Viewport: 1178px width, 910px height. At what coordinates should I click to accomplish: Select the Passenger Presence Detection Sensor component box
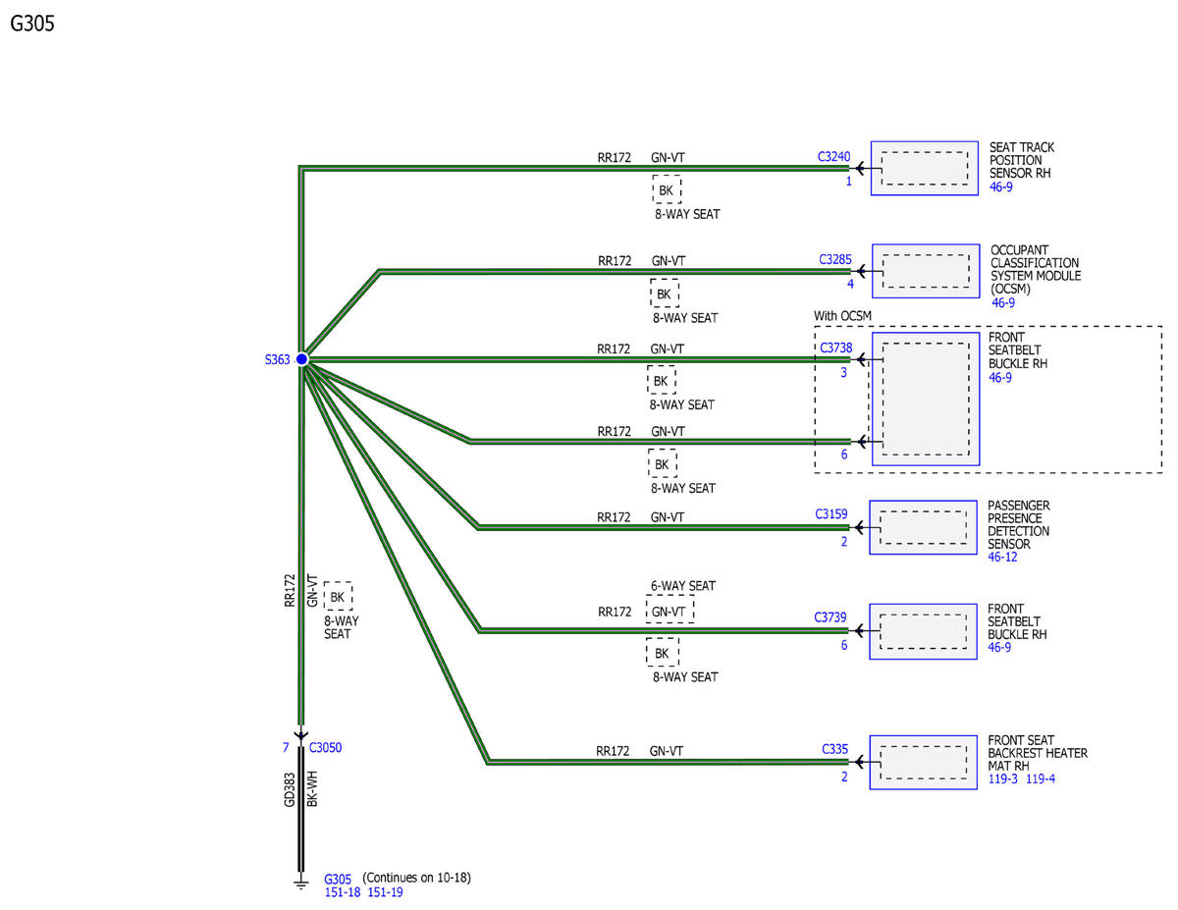pyautogui.click(x=923, y=527)
